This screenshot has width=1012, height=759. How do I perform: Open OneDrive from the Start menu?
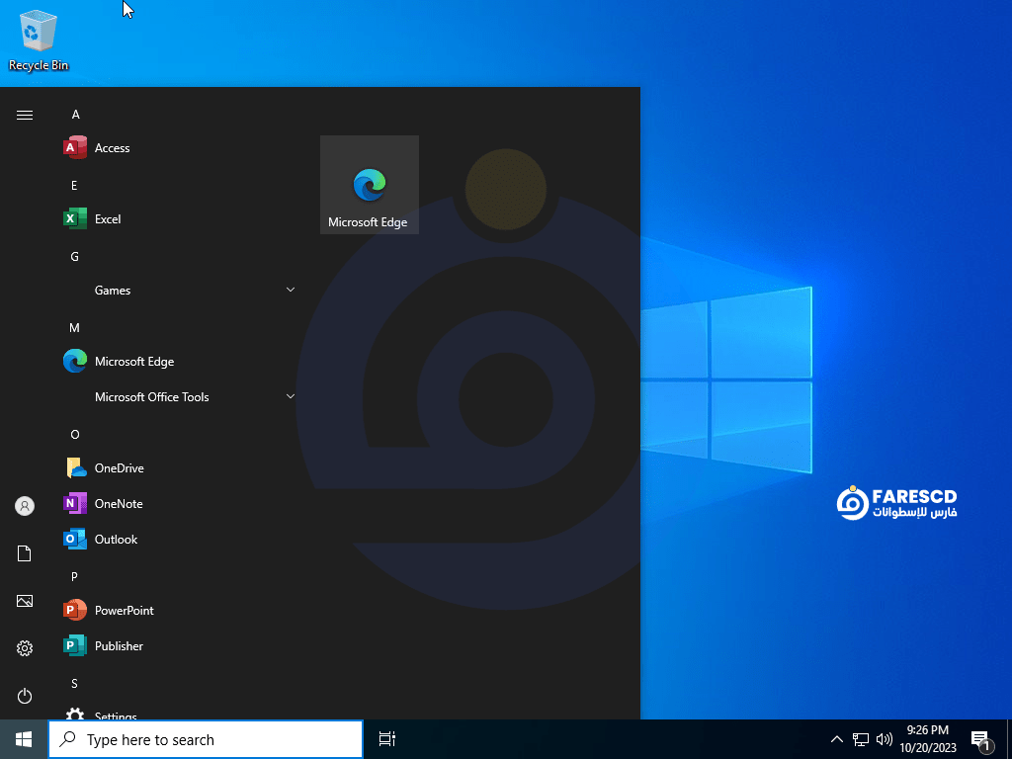(118, 467)
